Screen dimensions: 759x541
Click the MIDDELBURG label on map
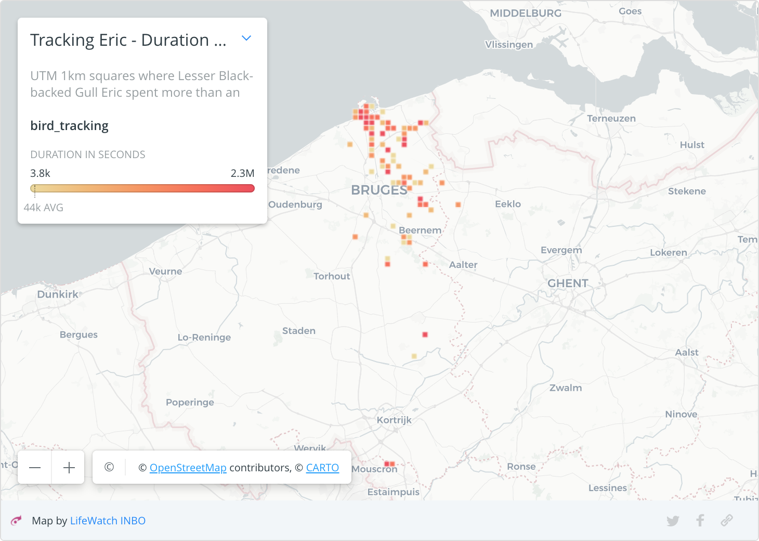(x=526, y=14)
